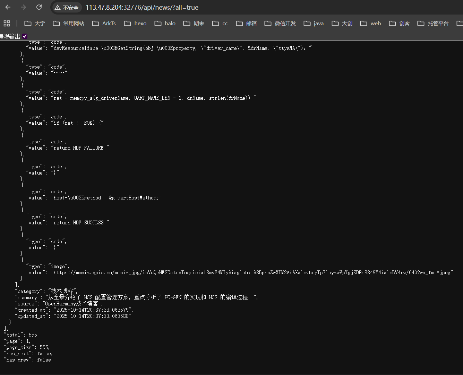Click the mmbiz.qpic.cn image URL text

click(x=252, y=273)
